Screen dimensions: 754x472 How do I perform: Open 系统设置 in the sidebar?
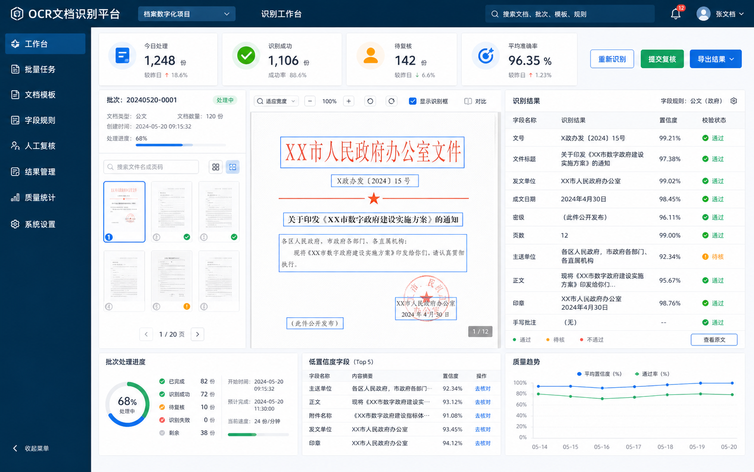45,224
